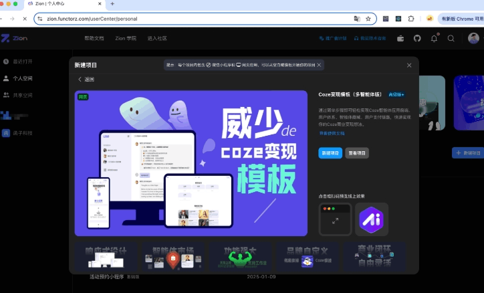Close the Zion | 个人中心 tab
484x293 pixels.
coord(100,4)
